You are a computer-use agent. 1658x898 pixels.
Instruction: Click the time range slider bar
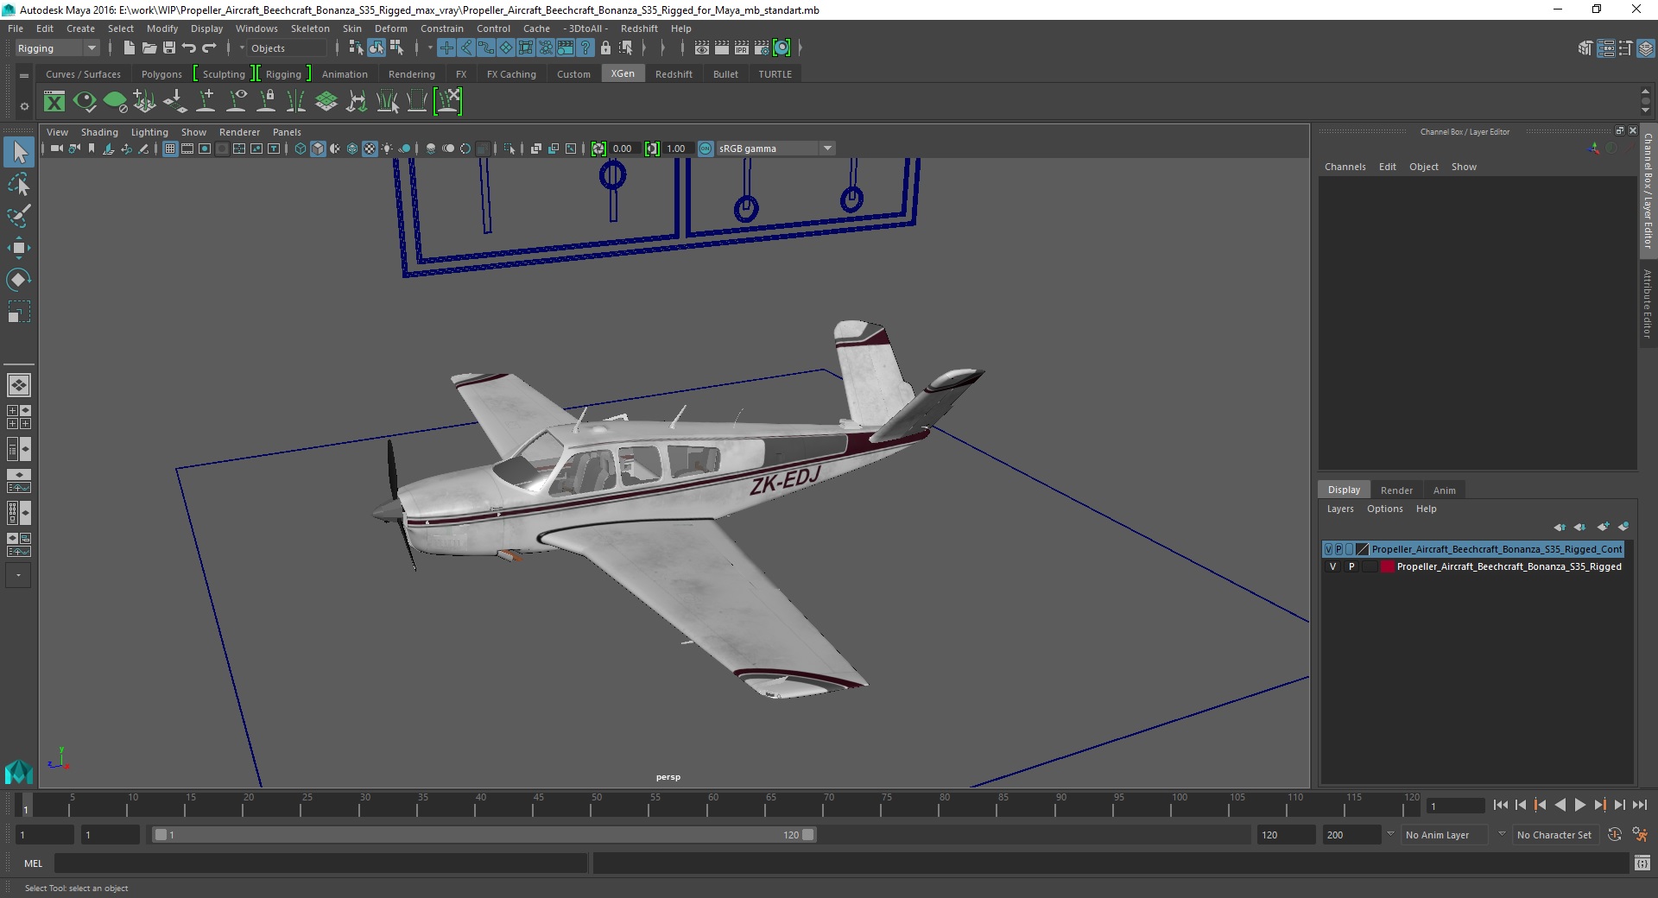click(x=484, y=835)
